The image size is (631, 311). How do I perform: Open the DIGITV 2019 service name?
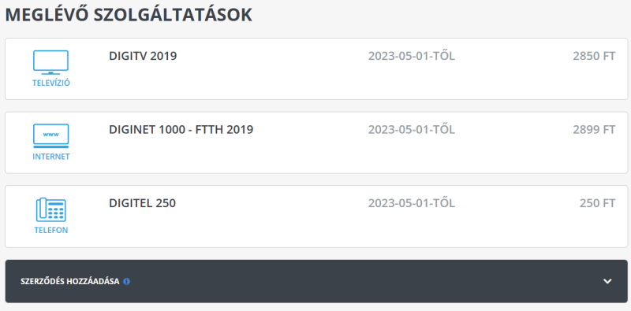143,56
